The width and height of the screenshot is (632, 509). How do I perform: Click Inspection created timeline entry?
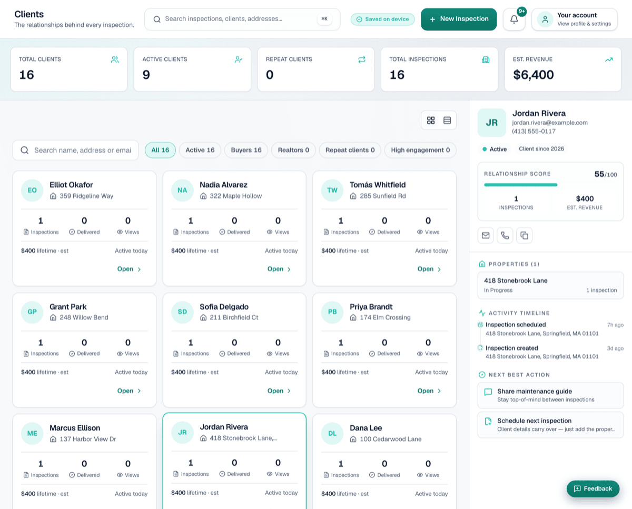pos(550,352)
